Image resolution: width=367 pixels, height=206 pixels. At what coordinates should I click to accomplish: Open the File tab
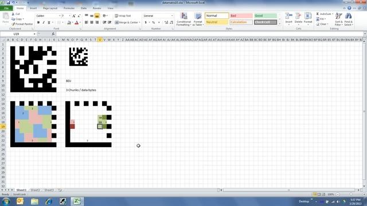[6, 8]
